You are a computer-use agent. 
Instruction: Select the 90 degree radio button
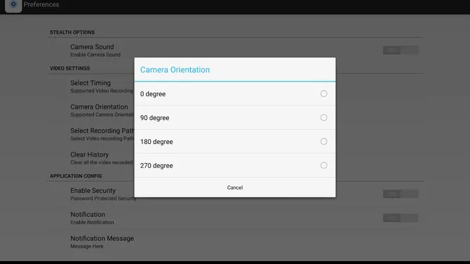323,117
